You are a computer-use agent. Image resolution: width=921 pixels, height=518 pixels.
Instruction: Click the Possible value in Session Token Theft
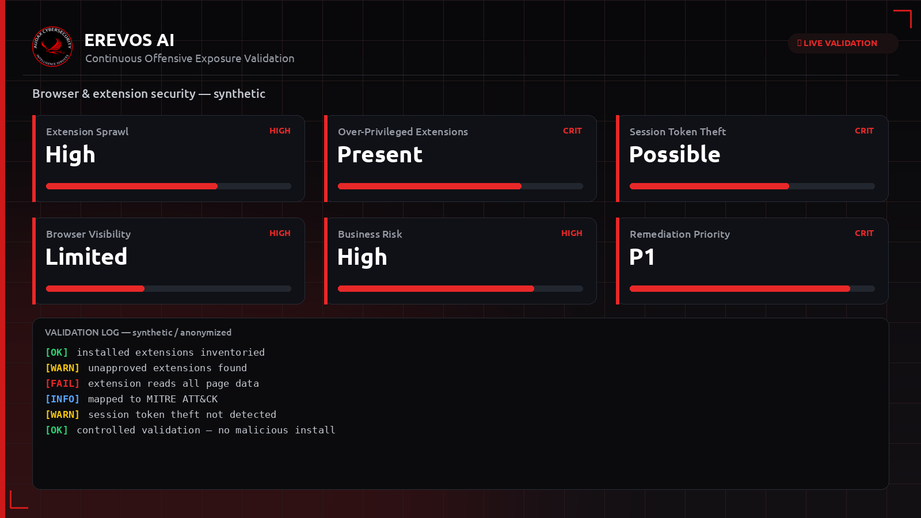675,154
